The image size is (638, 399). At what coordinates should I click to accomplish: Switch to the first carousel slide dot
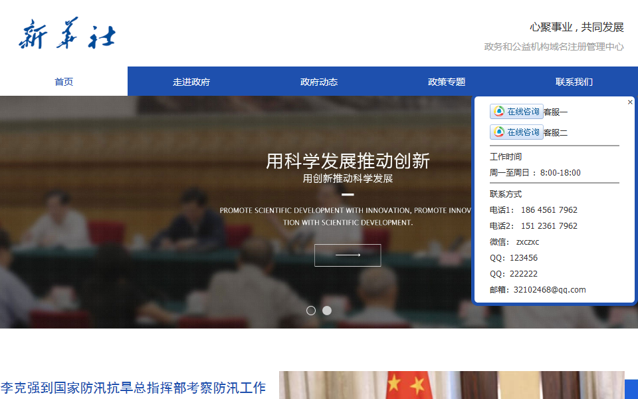point(311,311)
